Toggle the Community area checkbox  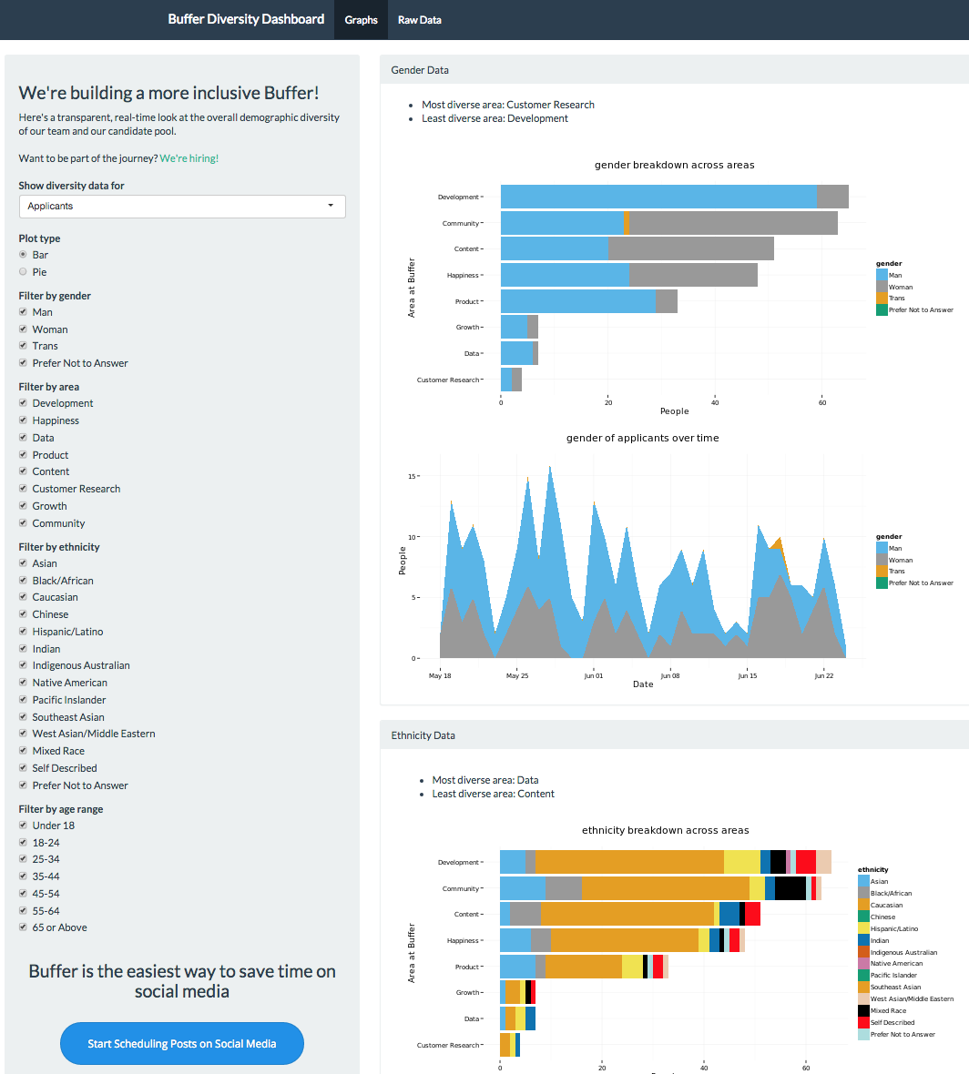24,522
